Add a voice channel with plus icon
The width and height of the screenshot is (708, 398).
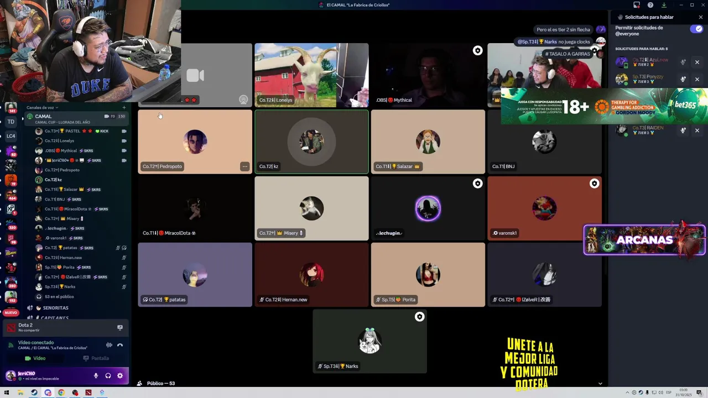point(124,108)
